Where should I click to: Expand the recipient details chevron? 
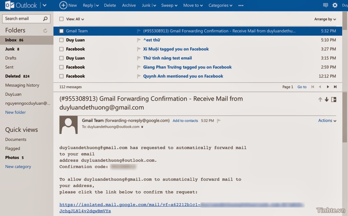coord(142,127)
